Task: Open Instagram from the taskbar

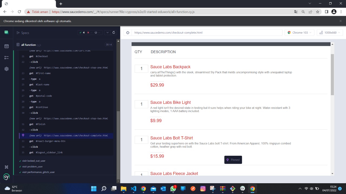Action: pyautogui.click(x=203, y=189)
